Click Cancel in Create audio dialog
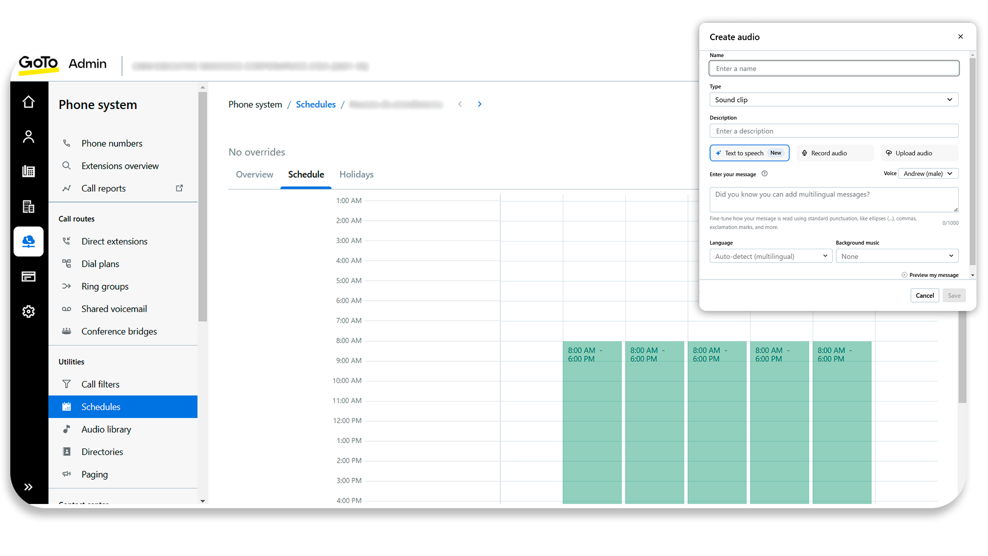This screenshot has height=556, width=988. pyautogui.click(x=925, y=296)
